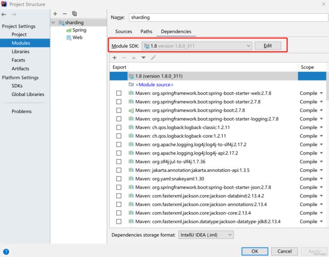The image size is (329, 257).
Task: Click the Export column header
Action: click(119, 67)
